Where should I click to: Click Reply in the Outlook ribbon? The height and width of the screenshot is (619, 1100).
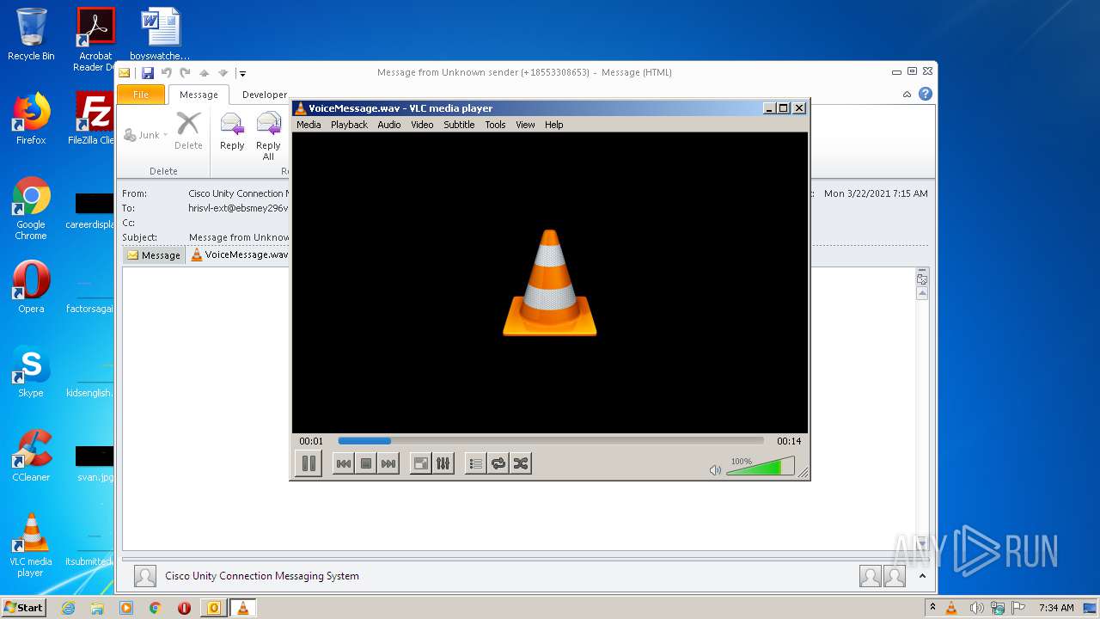coord(232,132)
